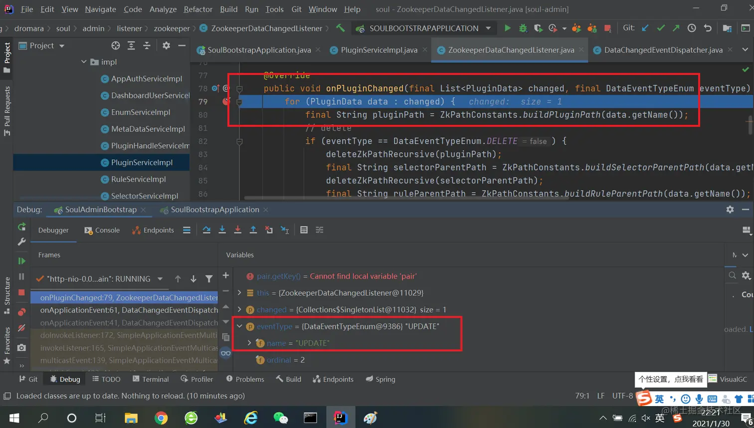This screenshot has height=428, width=754.
Task: Toggle the Favorites tool window side tab
Action: tap(7, 345)
